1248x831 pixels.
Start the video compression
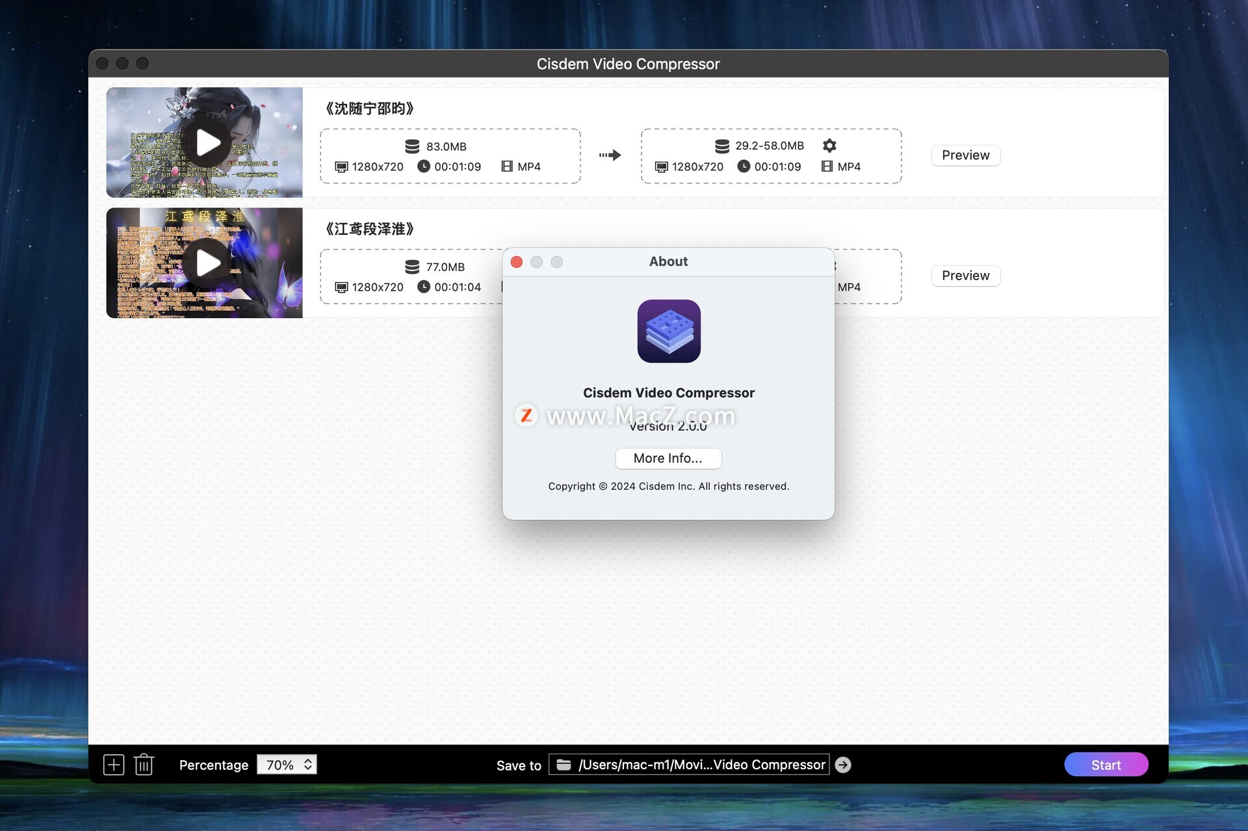coord(1106,765)
